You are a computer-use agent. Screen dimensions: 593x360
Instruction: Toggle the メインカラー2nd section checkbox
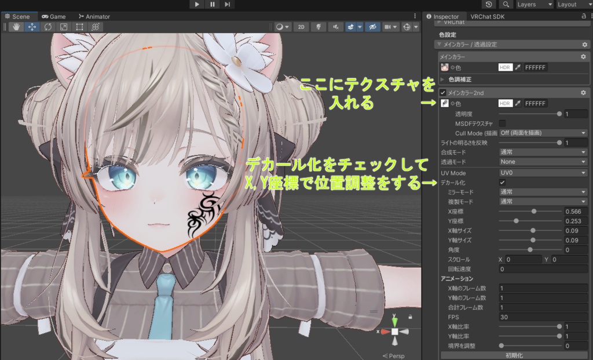[x=443, y=92]
